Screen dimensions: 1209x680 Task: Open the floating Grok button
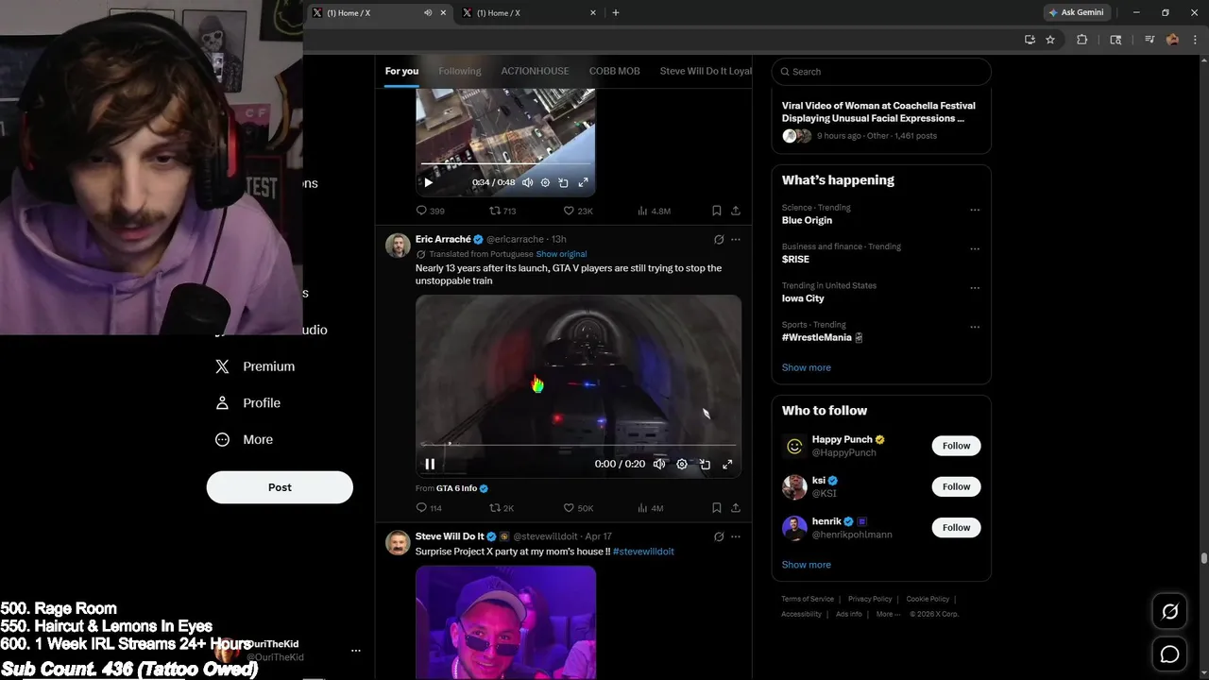coord(1169,612)
